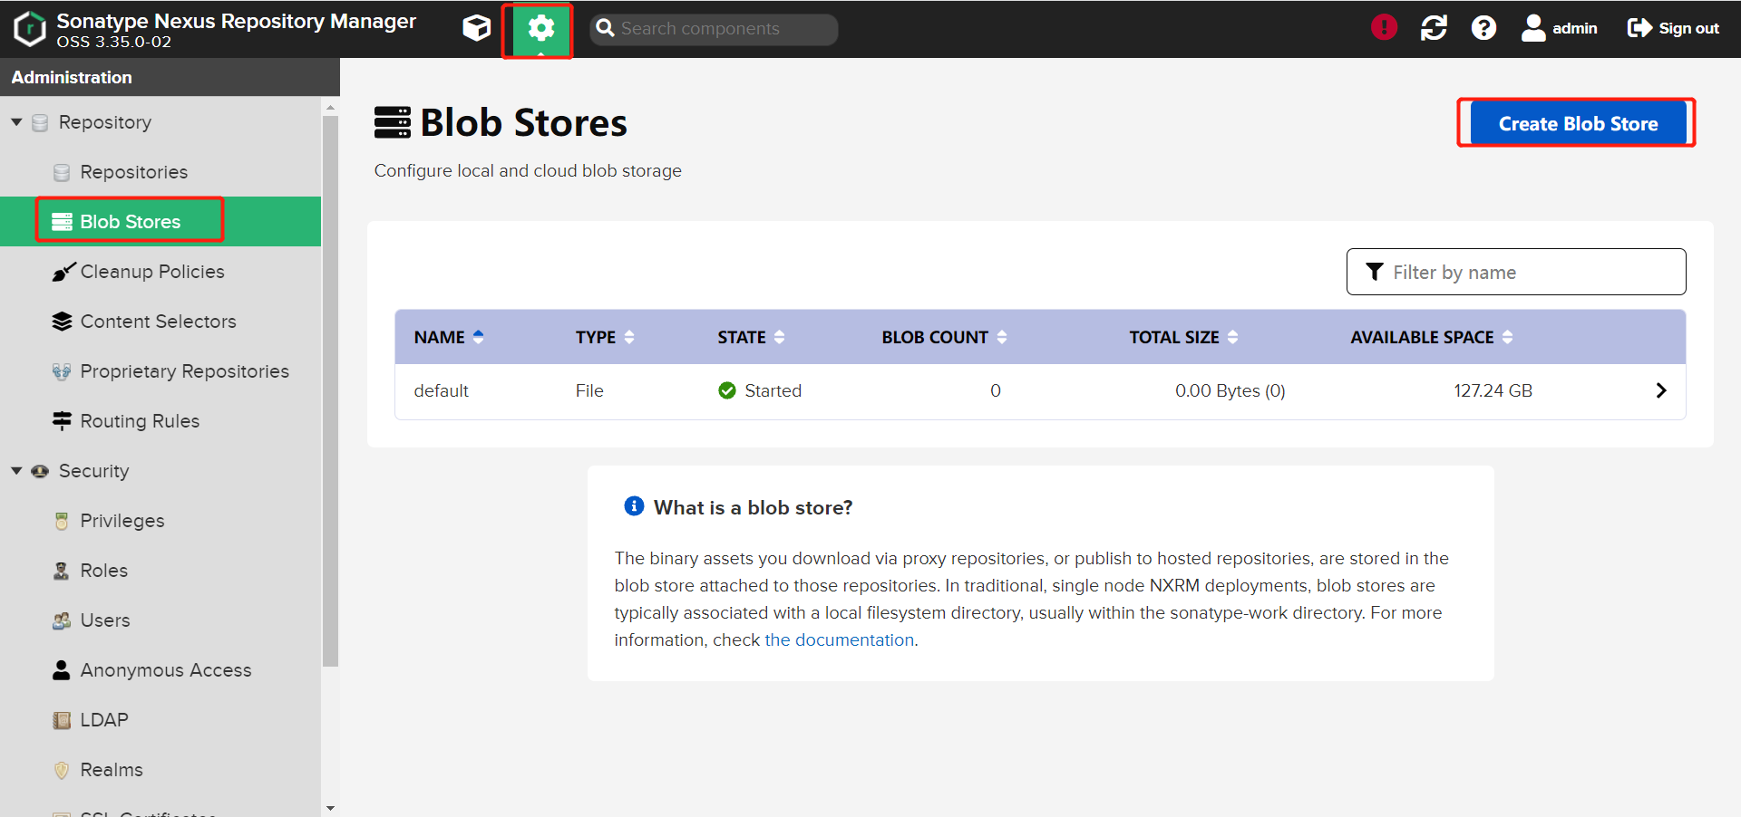Sort table by TYPE column
Image resolution: width=1741 pixels, height=817 pixels.
point(605,337)
